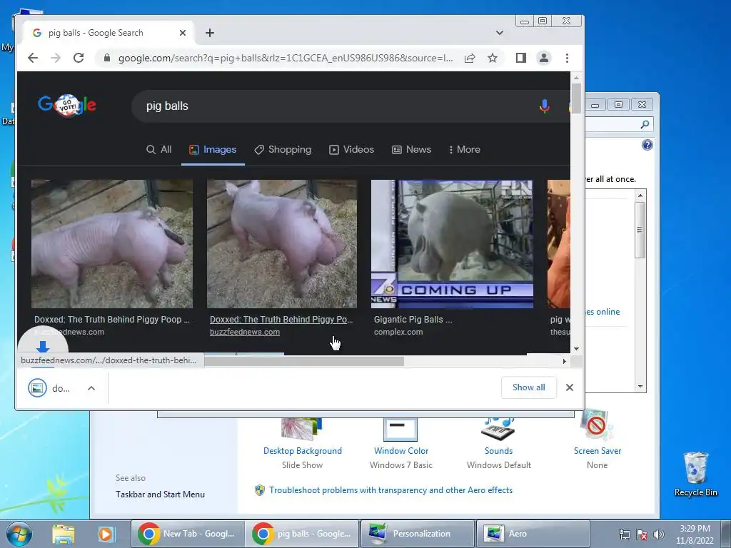
Task: Click the network tray icon
Action: [624, 534]
